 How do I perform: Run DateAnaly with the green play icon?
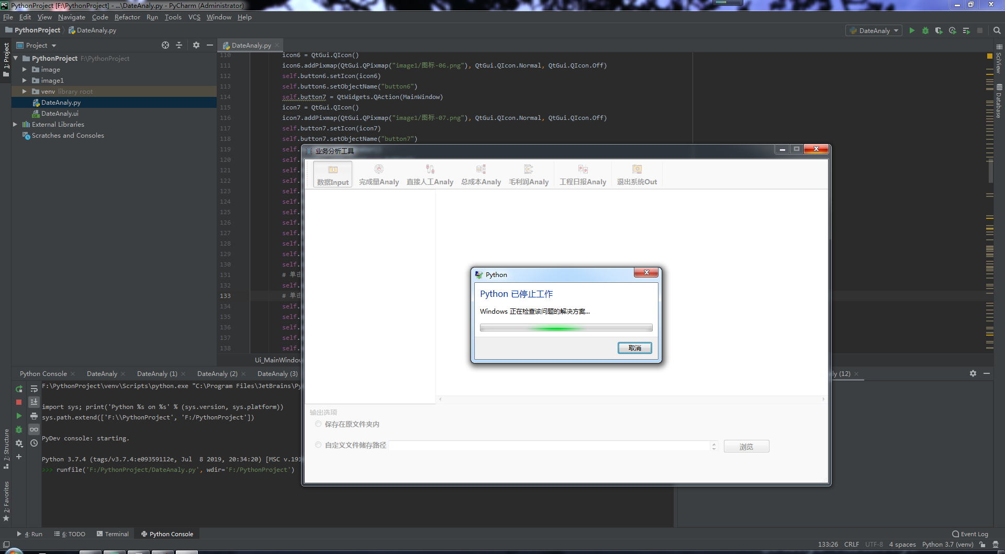coord(912,30)
